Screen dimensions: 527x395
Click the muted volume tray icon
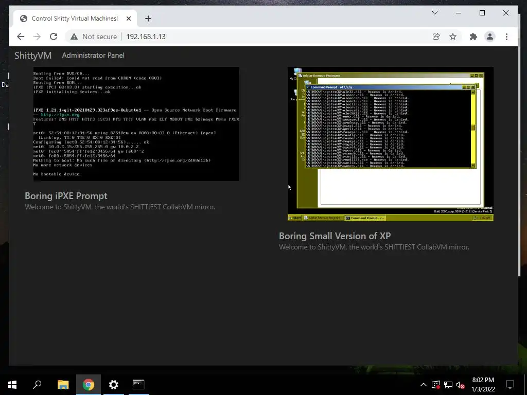(461, 385)
